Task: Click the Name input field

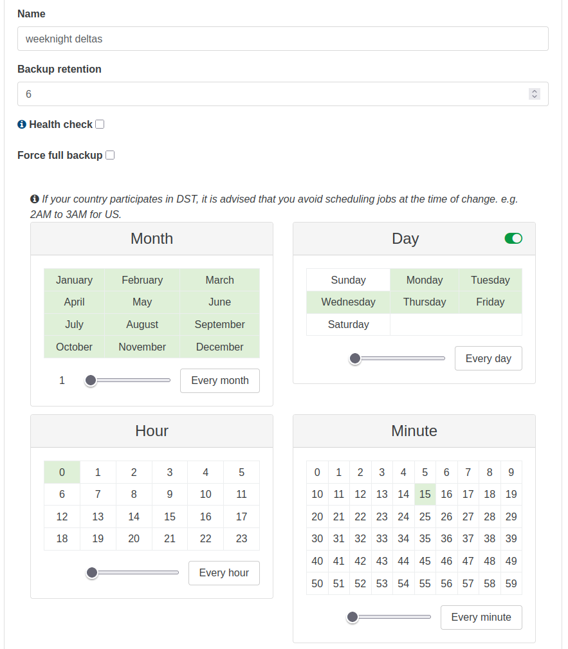Action: pos(283,39)
